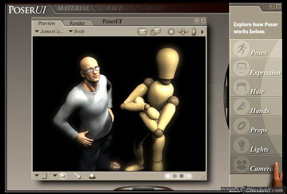
Task: Select the third dot in bottom-right pill
Action: pos(181,176)
